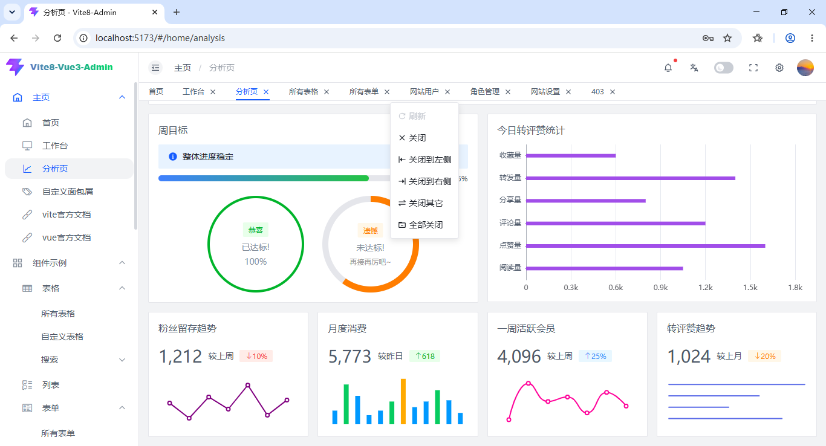Open a new browser tab
The height and width of the screenshot is (446, 826).
coord(177,12)
